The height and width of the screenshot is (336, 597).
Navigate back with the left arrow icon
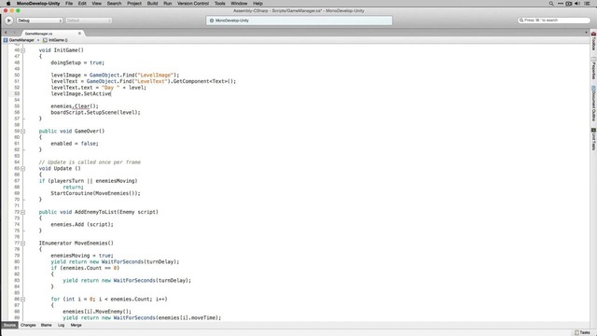click(x=6, y=34)
